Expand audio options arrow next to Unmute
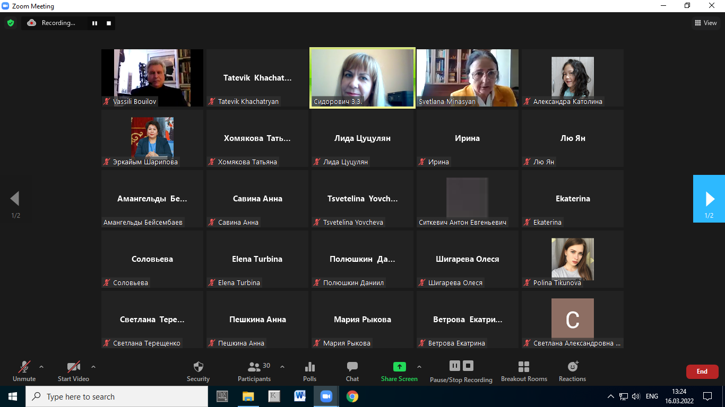Viewport: 725px width, 407px height. 41,367
